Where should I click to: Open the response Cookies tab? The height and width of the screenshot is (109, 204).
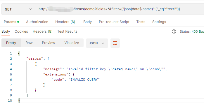21,31
